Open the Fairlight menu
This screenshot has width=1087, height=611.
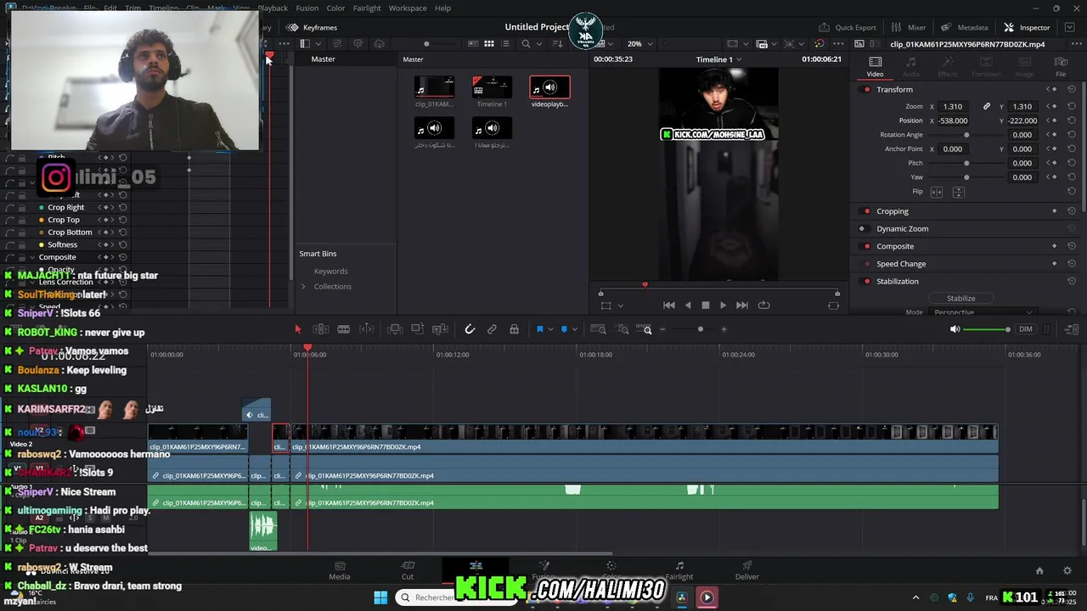tap(367, 8)
